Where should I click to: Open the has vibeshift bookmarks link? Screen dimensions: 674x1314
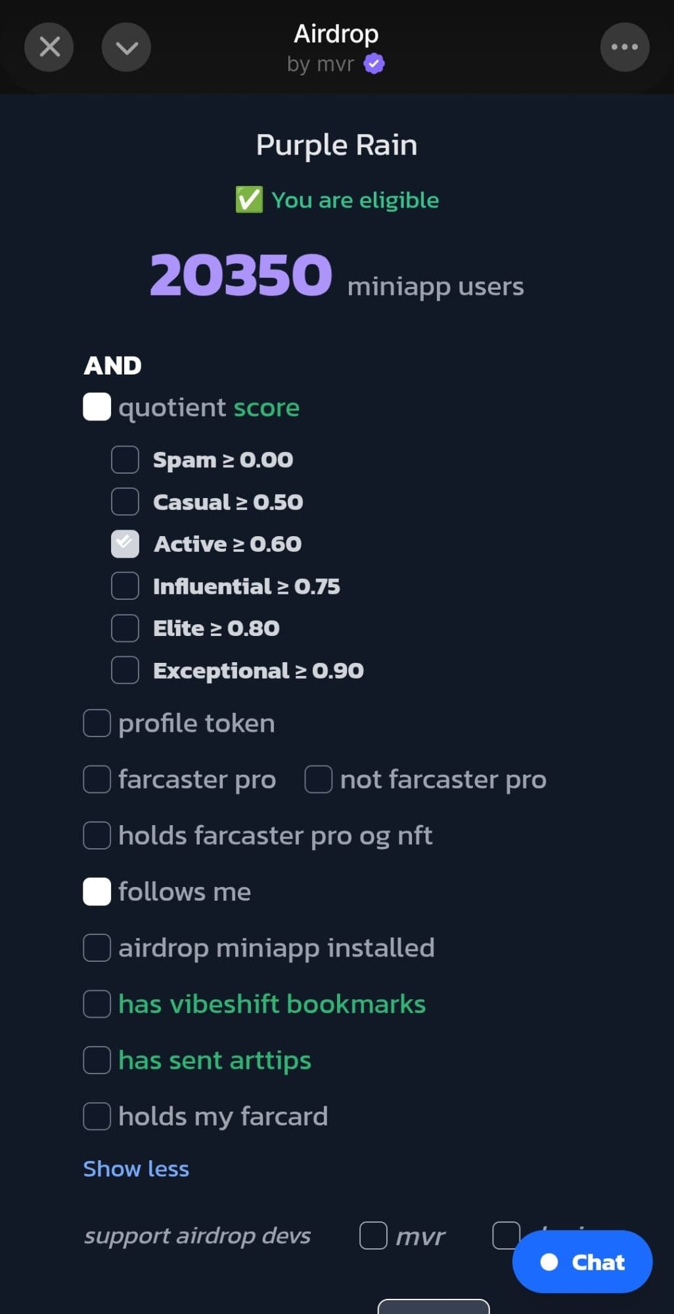[272, 1004]
